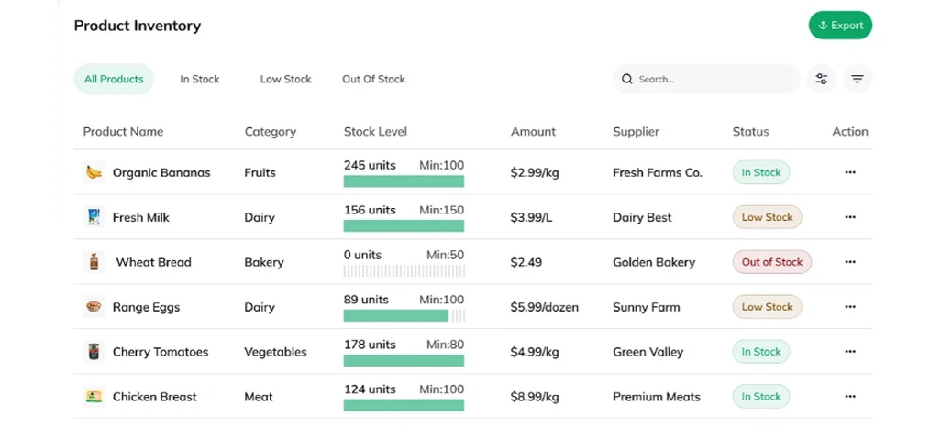Image resolution: width=941 pixels, height=427 pixels.
Task: Open actions menu for Fresh Milk
Action: click(x=850, y=217)
